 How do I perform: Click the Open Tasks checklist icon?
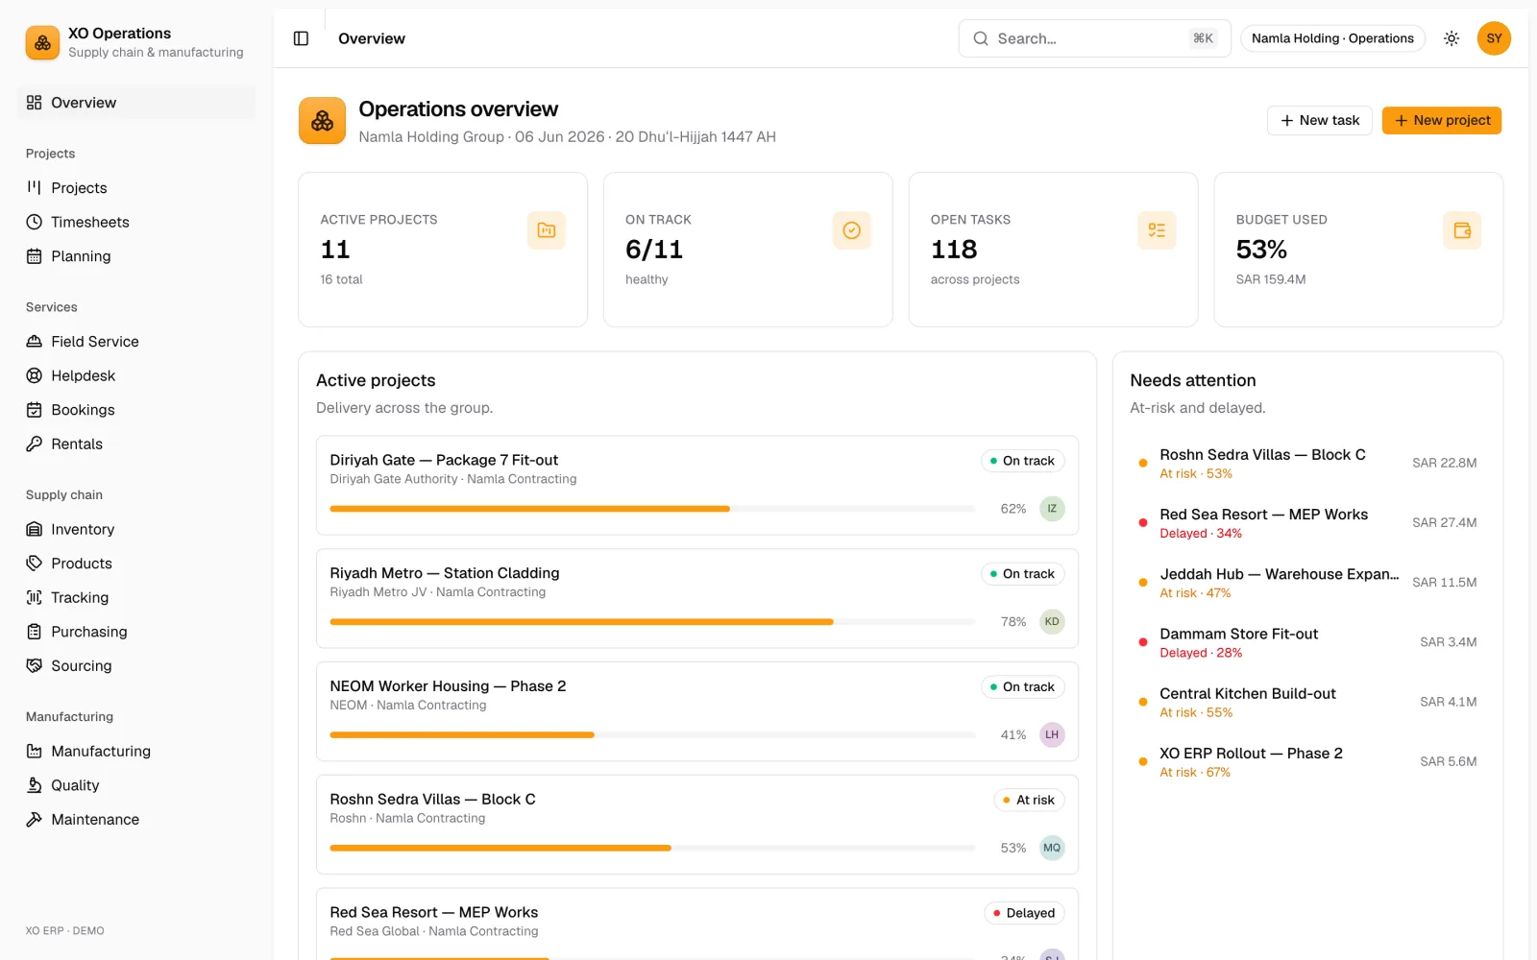[x=1157, y=230]
